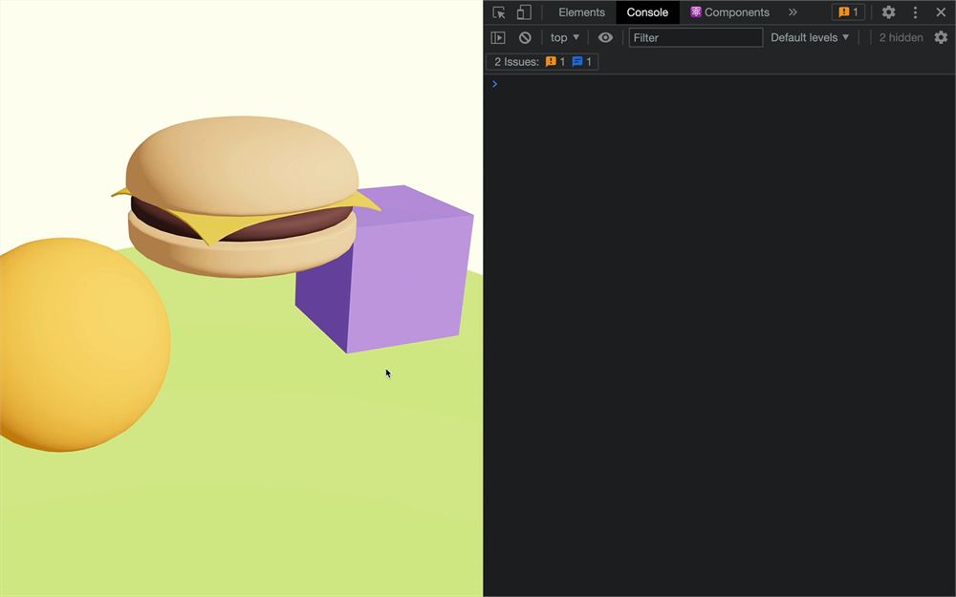Screen dimensions: 956x597
Task: Create a live expression with eye icon
Action: pos(605,38)
